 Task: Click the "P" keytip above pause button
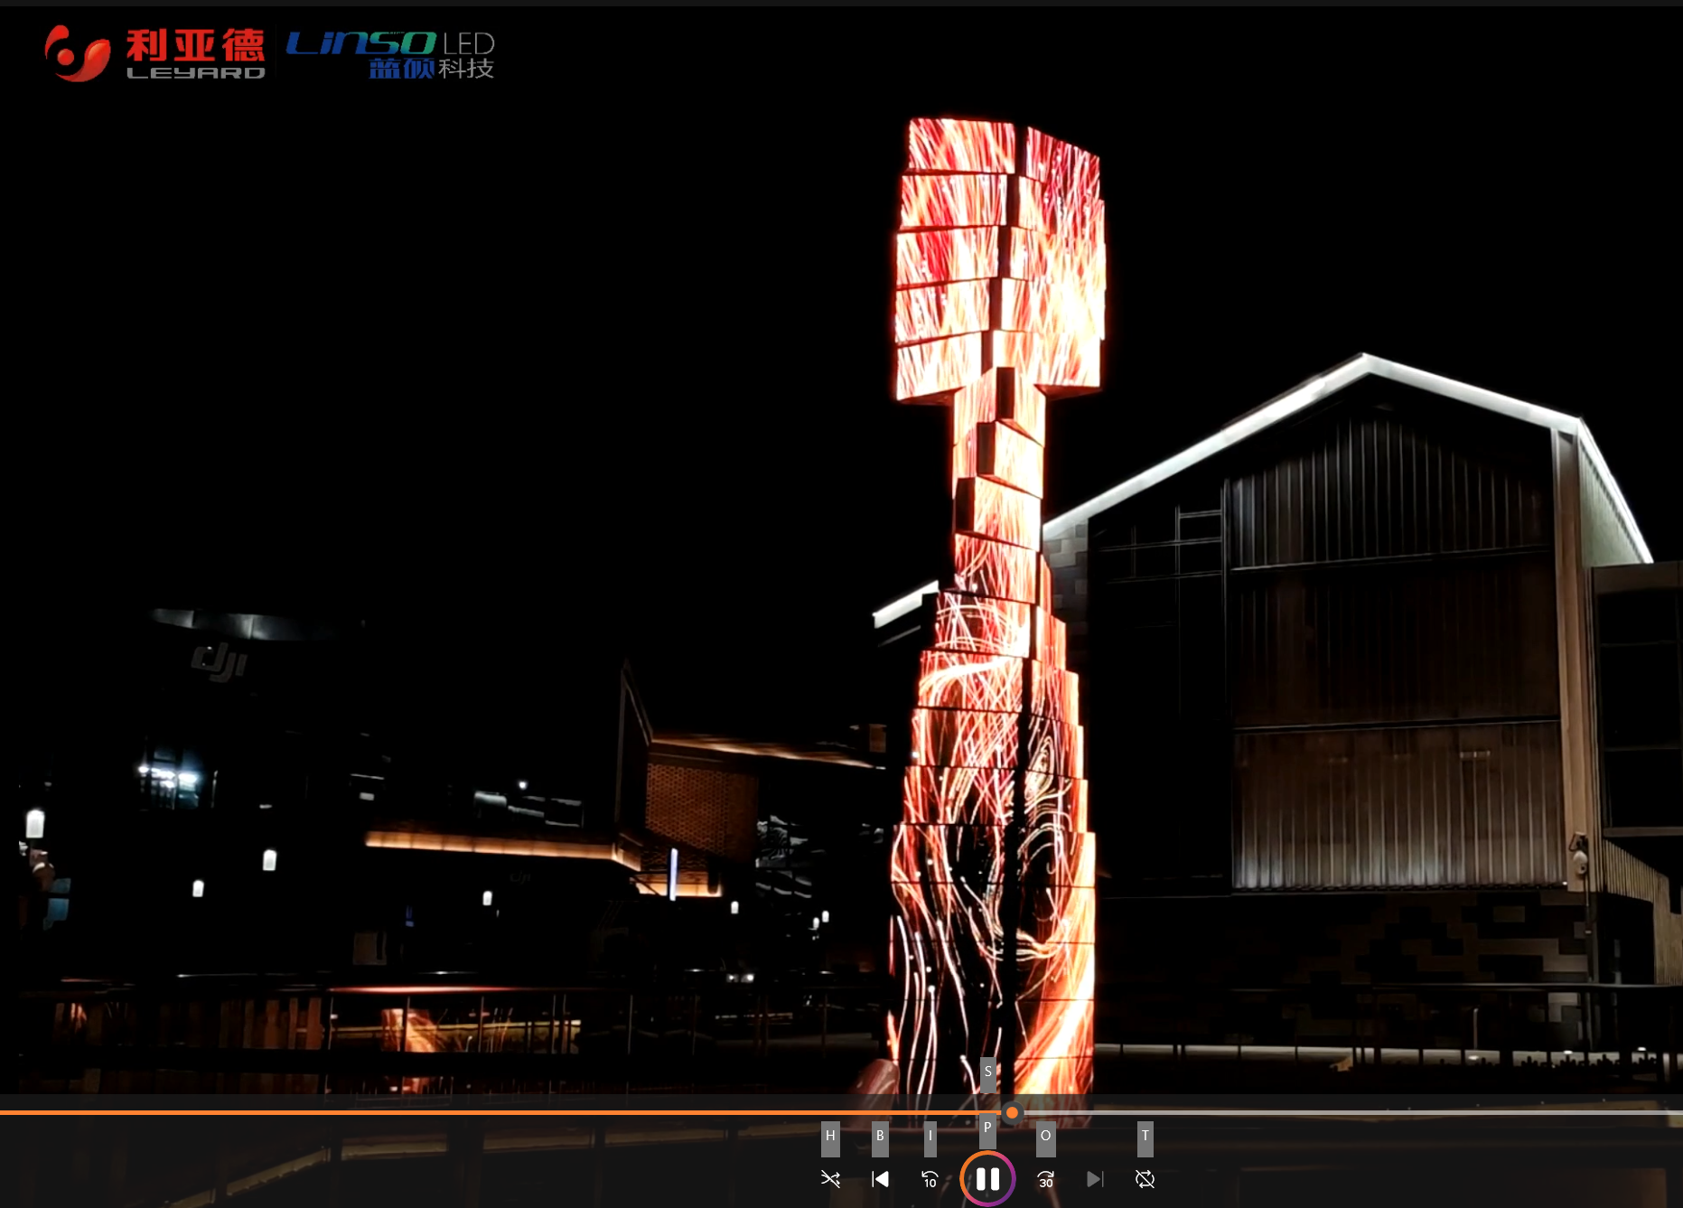click(987, 1128)
